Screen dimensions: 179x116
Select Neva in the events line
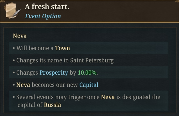pos(108,97)
